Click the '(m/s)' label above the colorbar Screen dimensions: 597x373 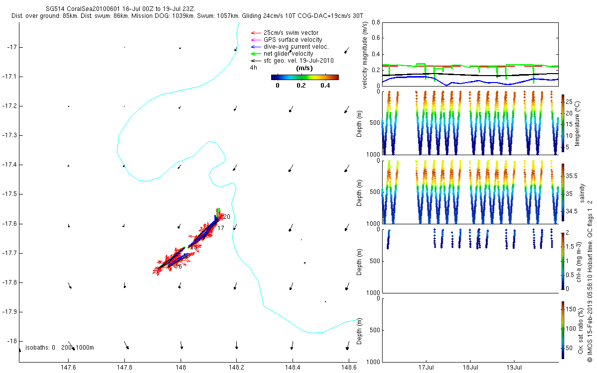click(304, 68)
